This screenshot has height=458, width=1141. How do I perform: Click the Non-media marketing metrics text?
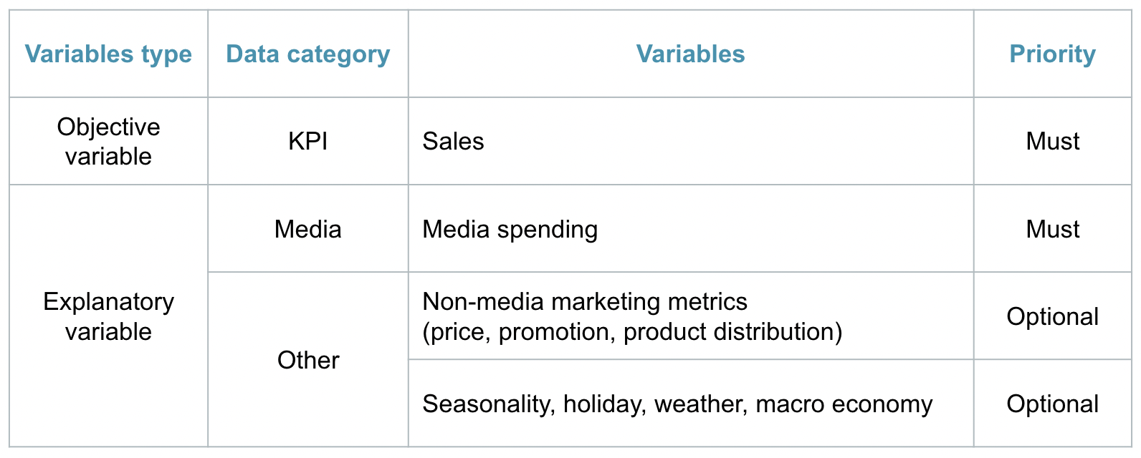tap(585, 301)
